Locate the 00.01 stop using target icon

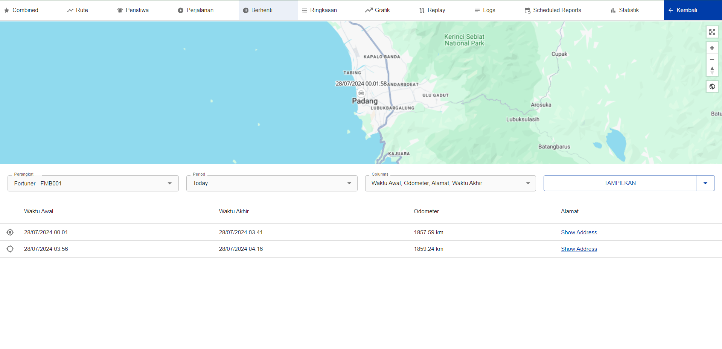(10, 232)
